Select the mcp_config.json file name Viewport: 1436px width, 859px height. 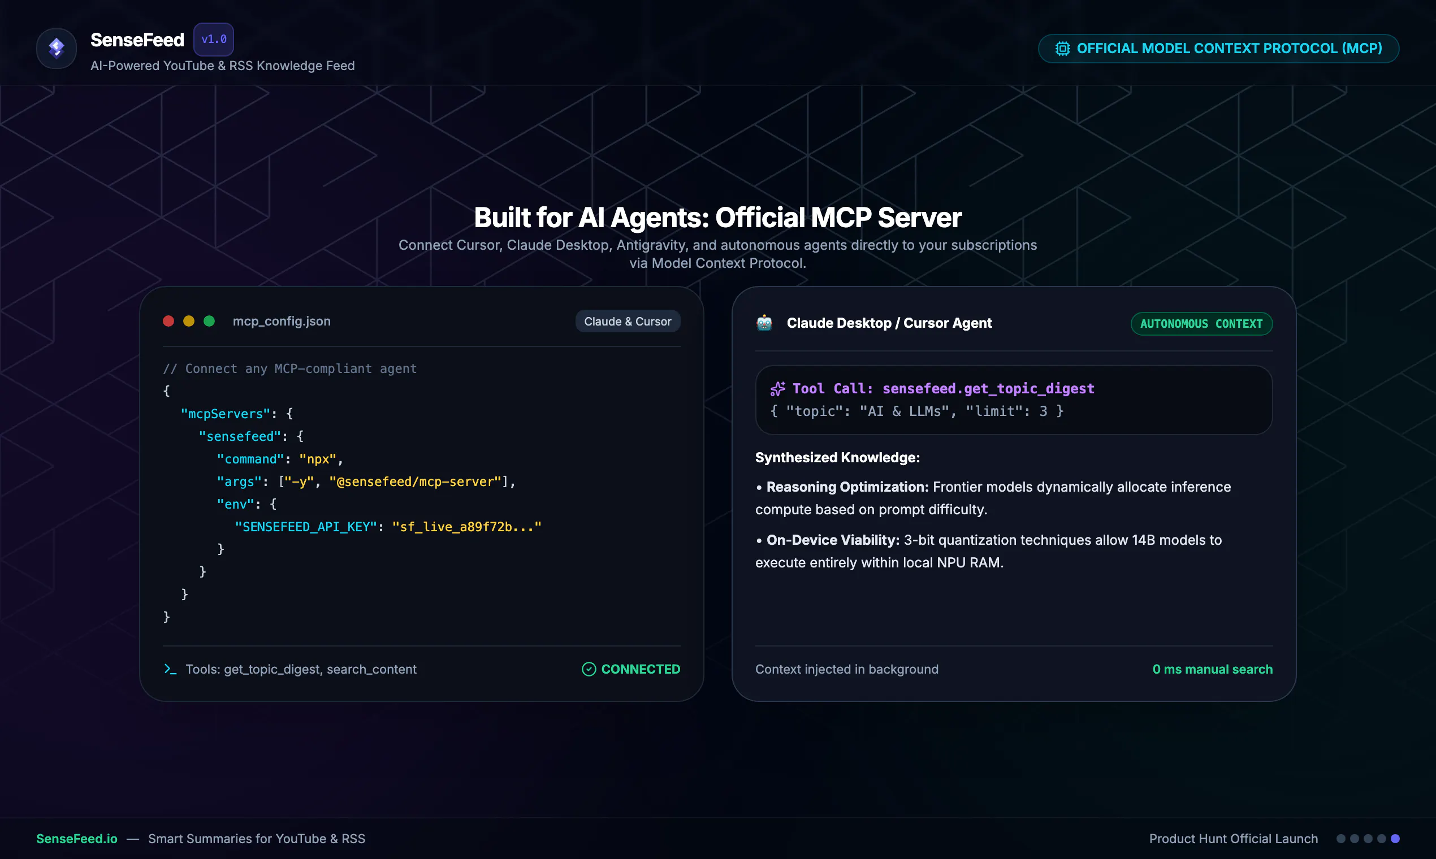[282, 321]
